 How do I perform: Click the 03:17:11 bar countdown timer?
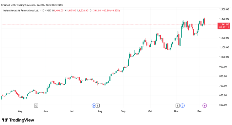tap(223, 28)
